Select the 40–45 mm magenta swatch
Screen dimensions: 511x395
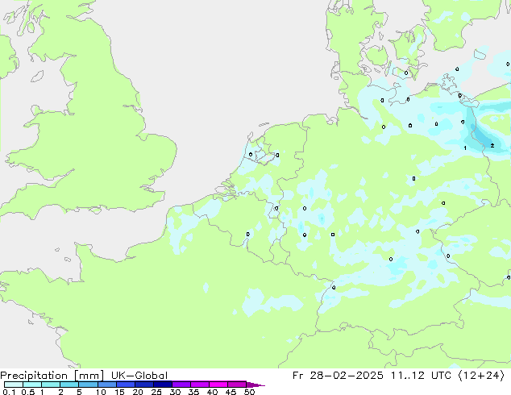(x=218, y=385)
